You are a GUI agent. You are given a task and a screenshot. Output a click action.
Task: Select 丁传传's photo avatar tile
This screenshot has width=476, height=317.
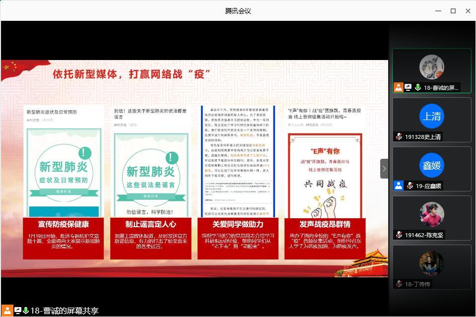coord(431,263)
